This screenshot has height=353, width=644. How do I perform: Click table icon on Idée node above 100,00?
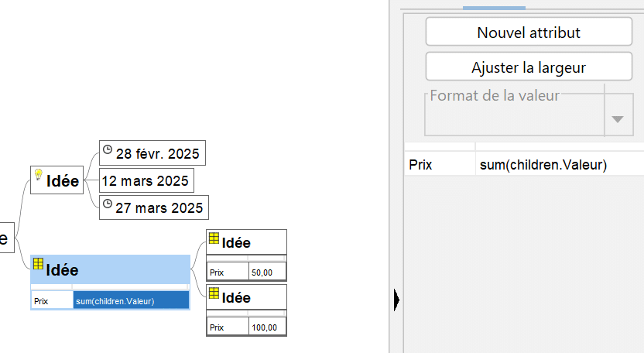[214, 293]
